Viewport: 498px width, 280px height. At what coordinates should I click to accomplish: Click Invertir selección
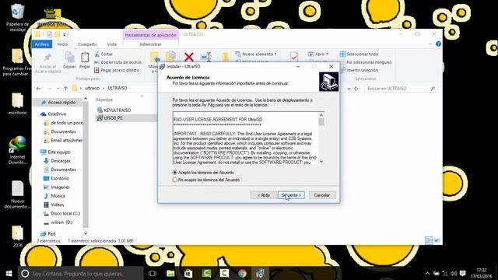point(359,70)
